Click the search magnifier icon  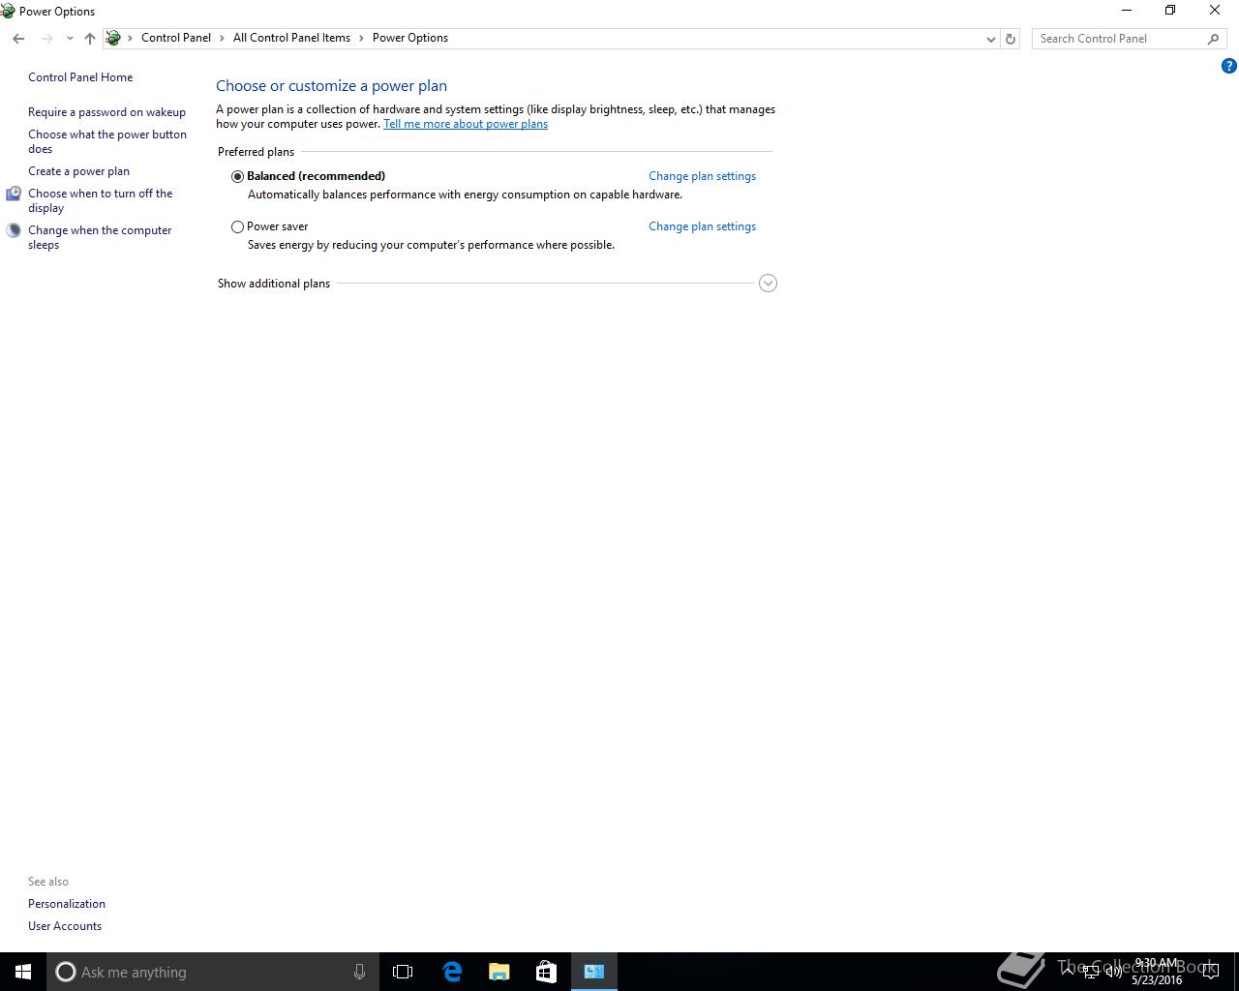point(1213,39)
